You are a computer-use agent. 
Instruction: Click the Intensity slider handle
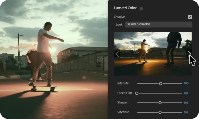[x=161, y=83]
